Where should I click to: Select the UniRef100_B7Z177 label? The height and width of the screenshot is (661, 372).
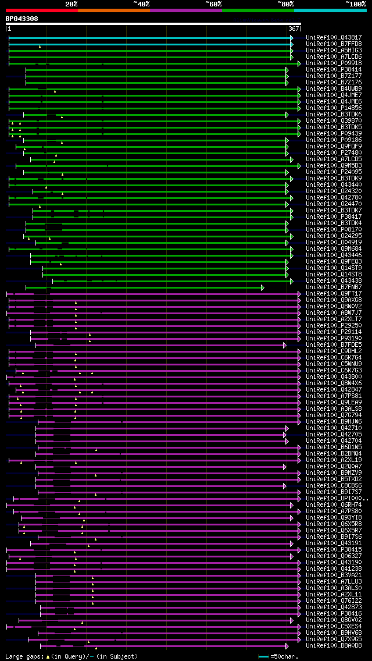[334, 76]
